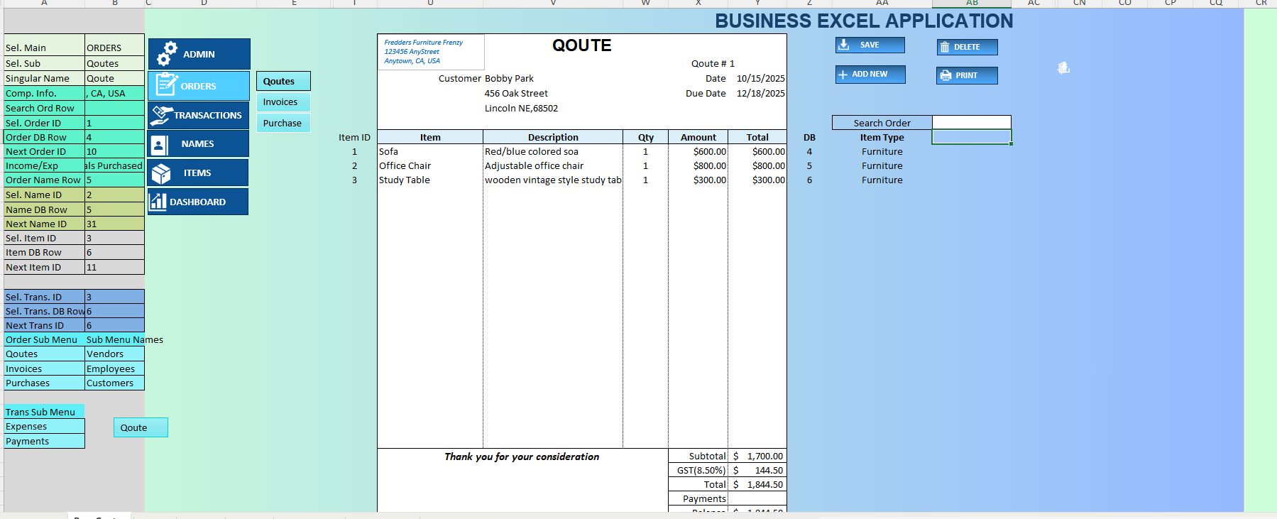Open the DASHBOARD chart icon

[158, 202]
